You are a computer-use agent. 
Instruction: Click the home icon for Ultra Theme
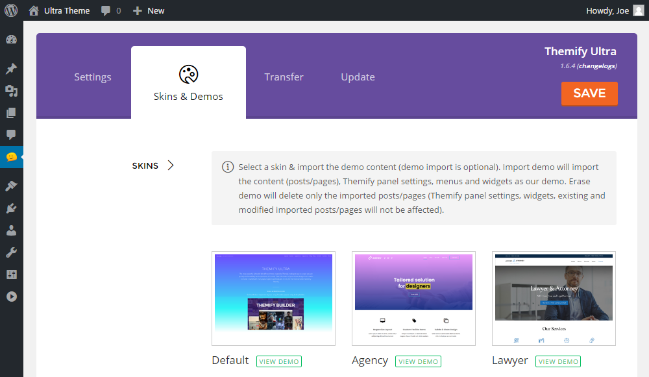click(34, 11)
